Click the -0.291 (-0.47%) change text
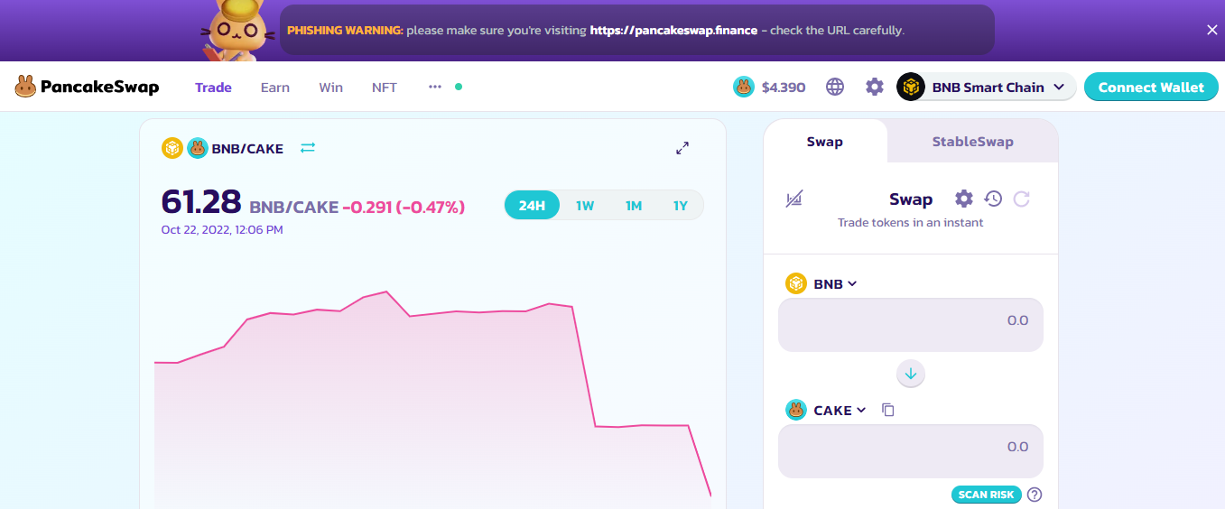Image resolution: width=1225 pixels, height=509 pixels. (x=404, y=207)
